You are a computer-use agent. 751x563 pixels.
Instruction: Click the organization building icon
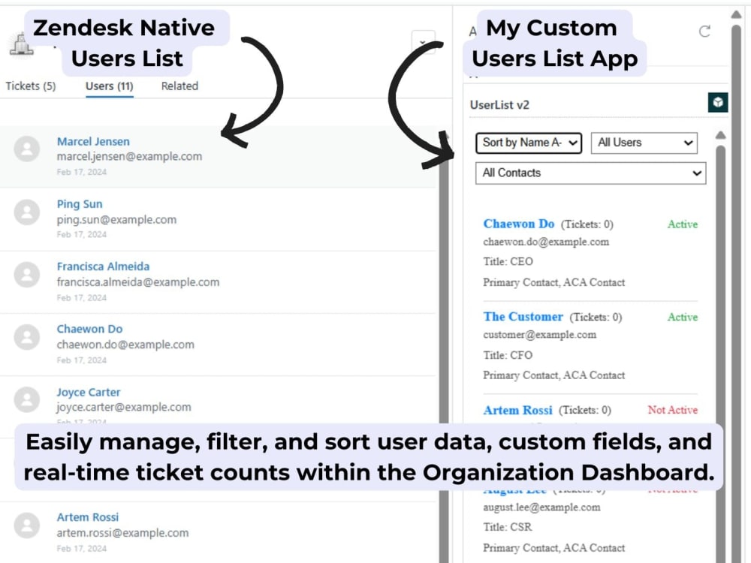pos(22,44)
